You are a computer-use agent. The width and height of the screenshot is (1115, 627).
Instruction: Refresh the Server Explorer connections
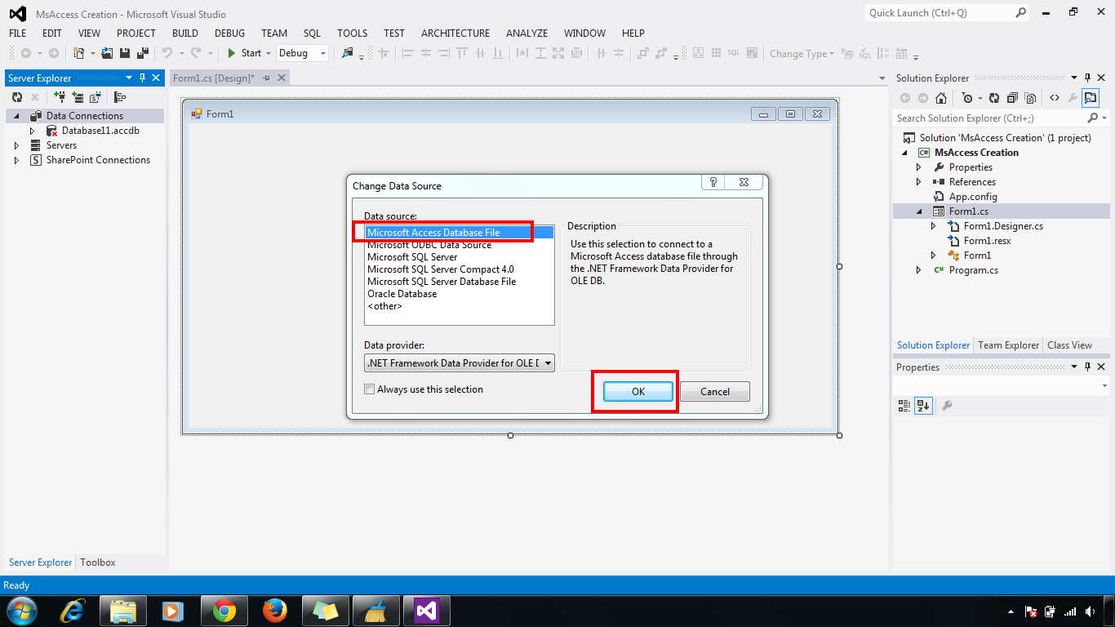(x=17, y=97)
